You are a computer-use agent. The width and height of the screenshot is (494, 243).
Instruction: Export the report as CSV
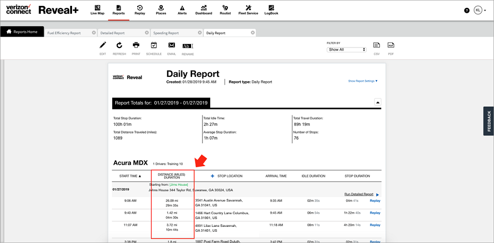point(376,48)
